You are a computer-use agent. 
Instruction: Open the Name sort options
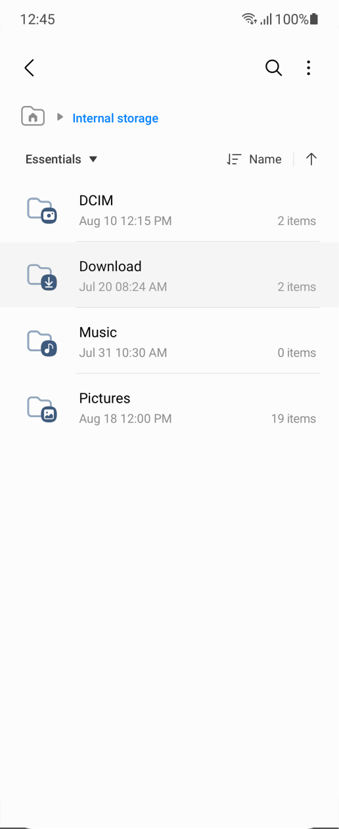coord(265,159)
